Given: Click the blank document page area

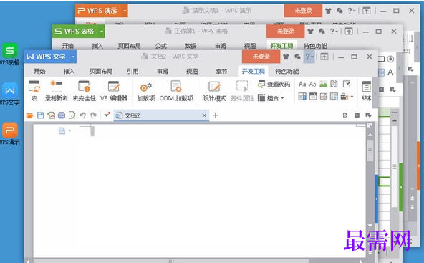Looking at the screenshot, I should point(200,191).
